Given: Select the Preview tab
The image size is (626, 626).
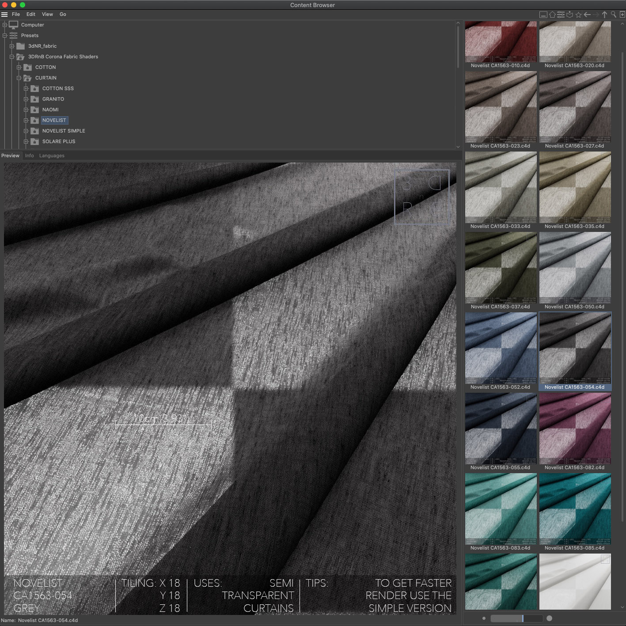Looking at the screenshot, I should pos(10,156).
